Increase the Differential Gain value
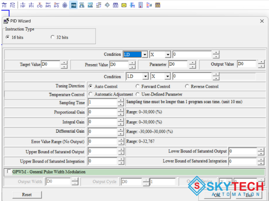 coord(121,130)
